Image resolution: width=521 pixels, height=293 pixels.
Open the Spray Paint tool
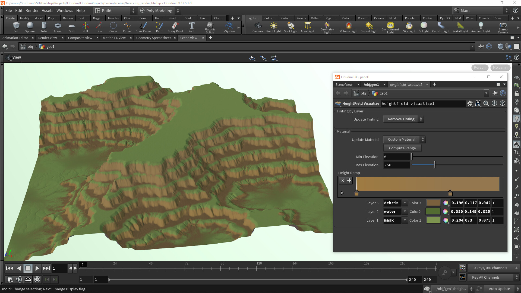point(175,27)
